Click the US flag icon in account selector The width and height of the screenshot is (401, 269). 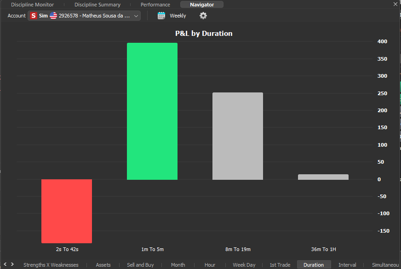(53, 16)
